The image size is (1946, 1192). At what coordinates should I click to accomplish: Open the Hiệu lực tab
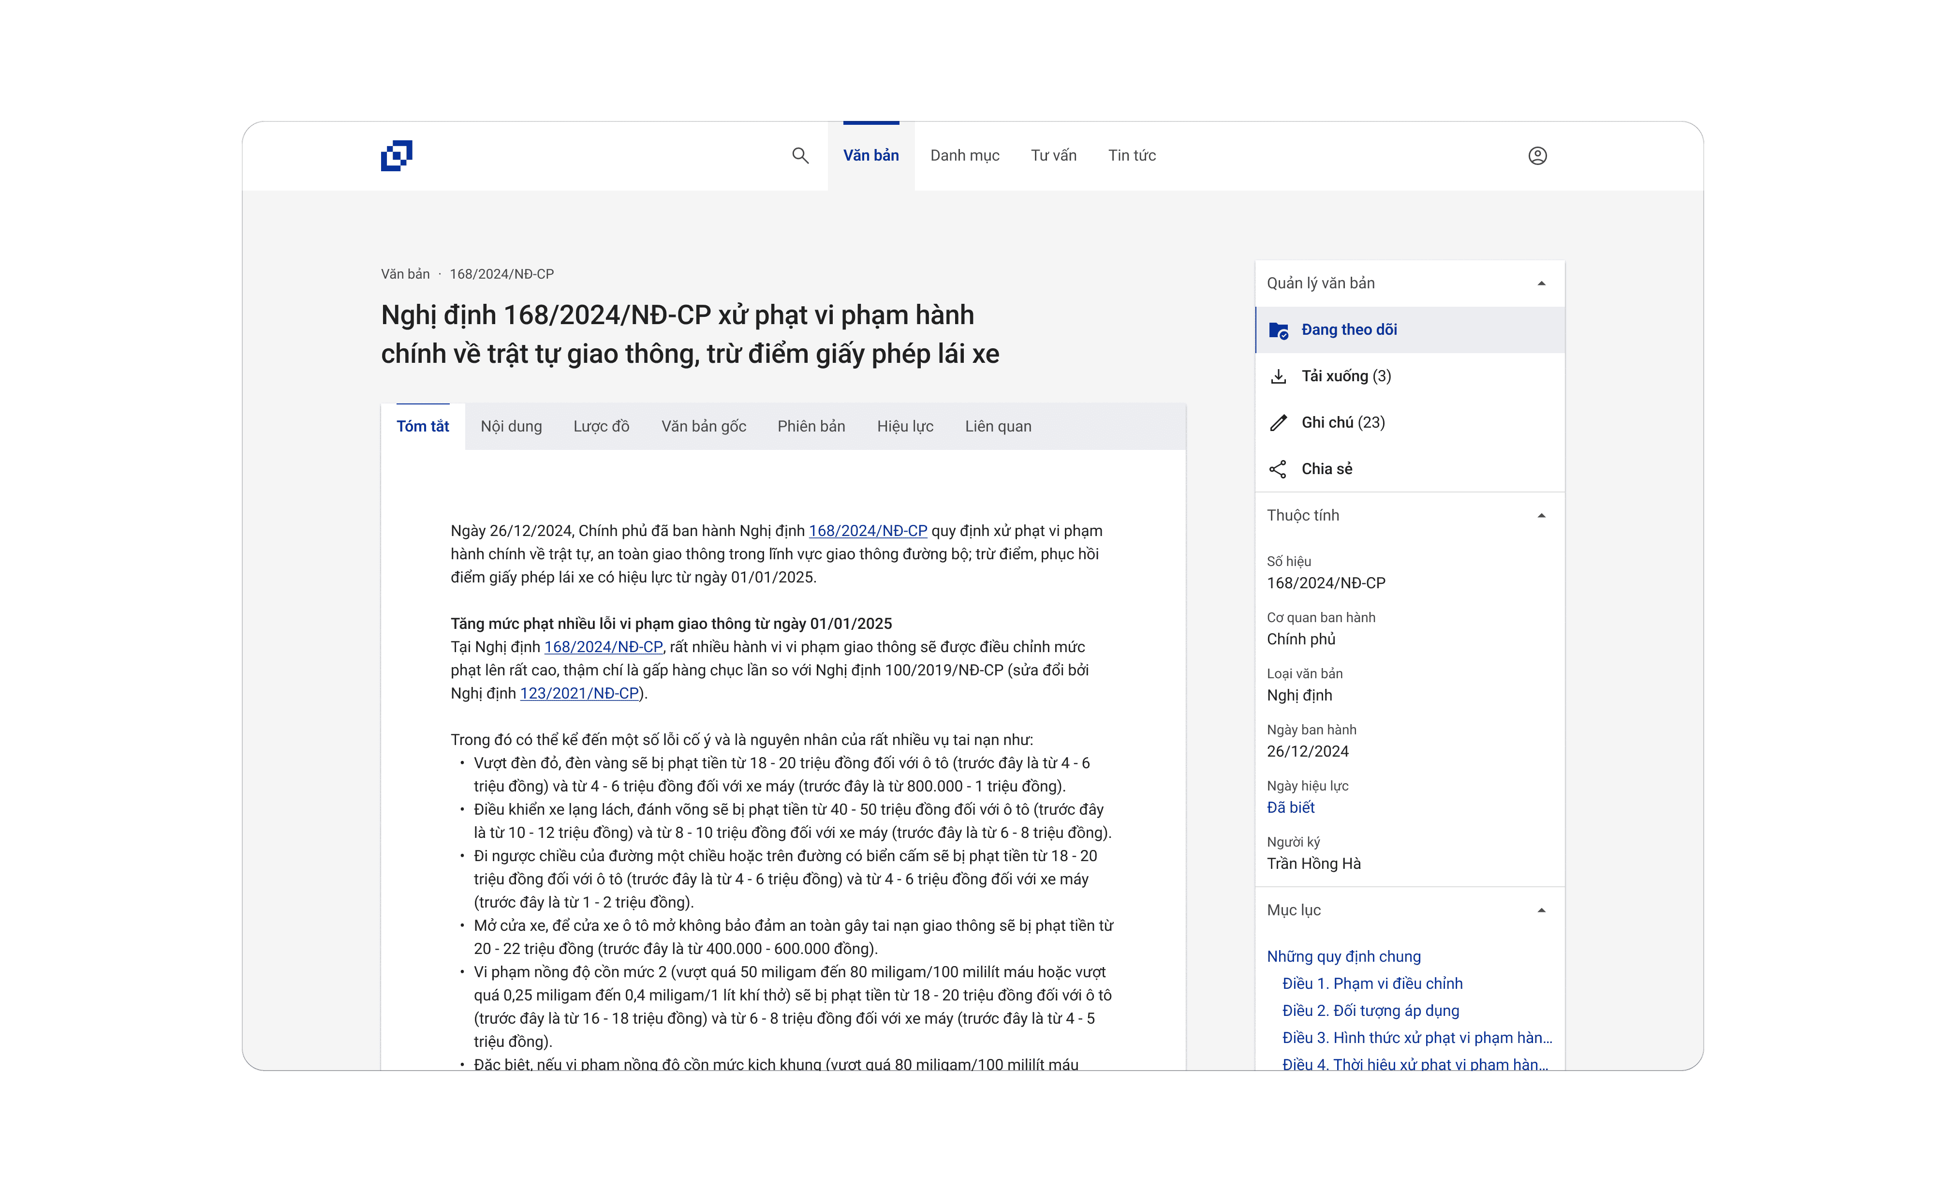pos(904,427)
